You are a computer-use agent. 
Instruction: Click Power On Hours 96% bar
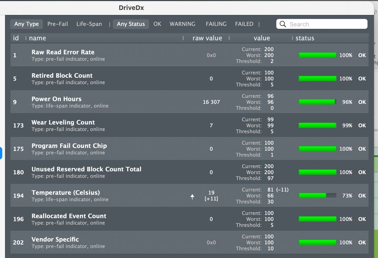tap(317, 102)
